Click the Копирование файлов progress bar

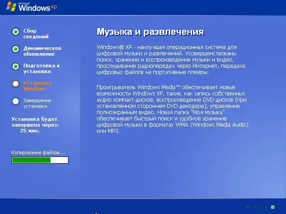(40, 160)
